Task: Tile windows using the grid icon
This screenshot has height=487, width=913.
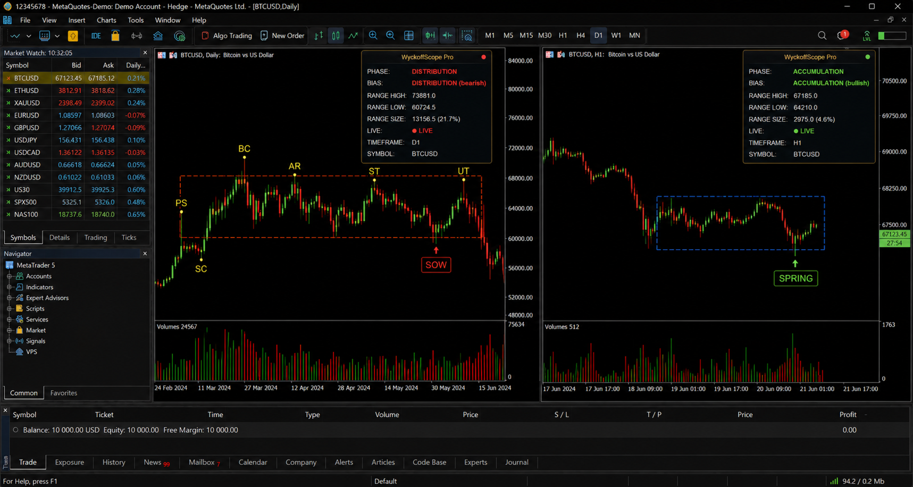Action: click(409, 36)
